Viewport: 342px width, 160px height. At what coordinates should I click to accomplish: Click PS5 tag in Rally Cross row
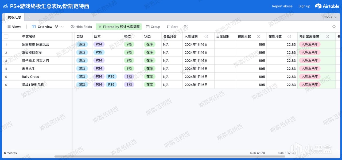pyautogui.click(x=111, y=76)
